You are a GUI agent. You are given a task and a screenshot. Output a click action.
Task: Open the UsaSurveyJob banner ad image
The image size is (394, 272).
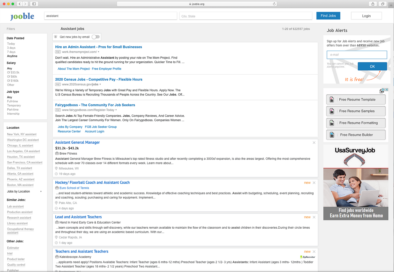coord(356,182)
